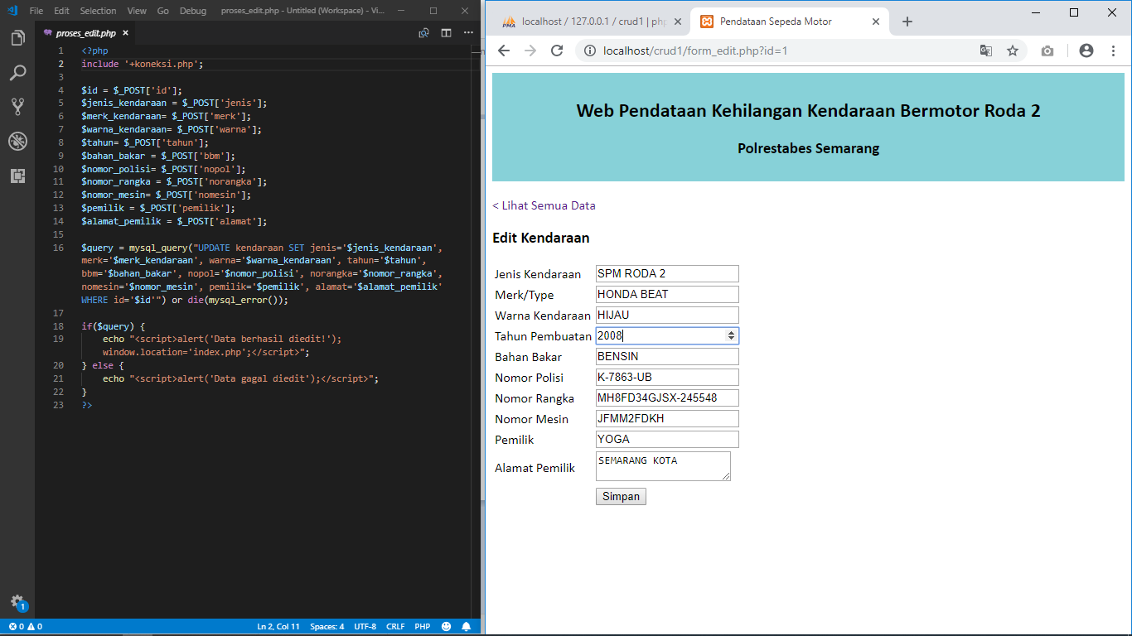Open the Source Control panel

17,107
